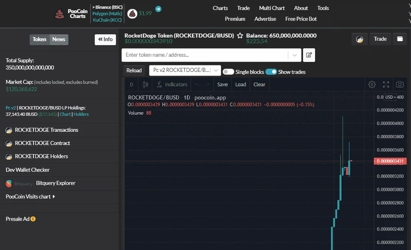Click the current price label 0.0000003431

[x=390, y=161]
